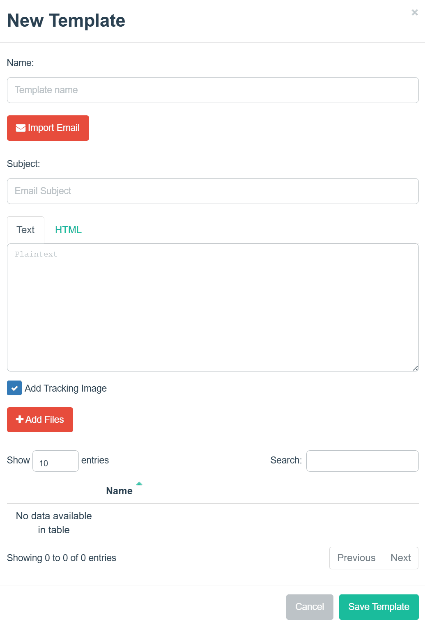Go to the Next page of entries
Image resolution: width=425 pixels, height=626 pixels.
pos(400,558)
